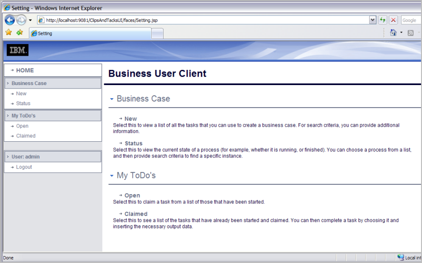Go back with the browser Back arrow
The image size is (422, 263).
(x=10, y=20)
